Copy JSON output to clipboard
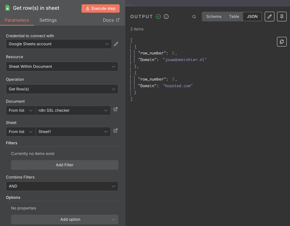290x226 pixels. click(x=282, y=42)
